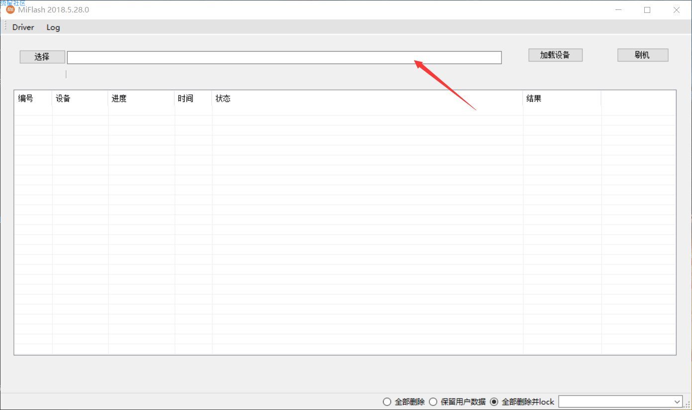This screenshot has width=692, height=410.
Task: Click the 设备 column header
Action: [80, 98]
